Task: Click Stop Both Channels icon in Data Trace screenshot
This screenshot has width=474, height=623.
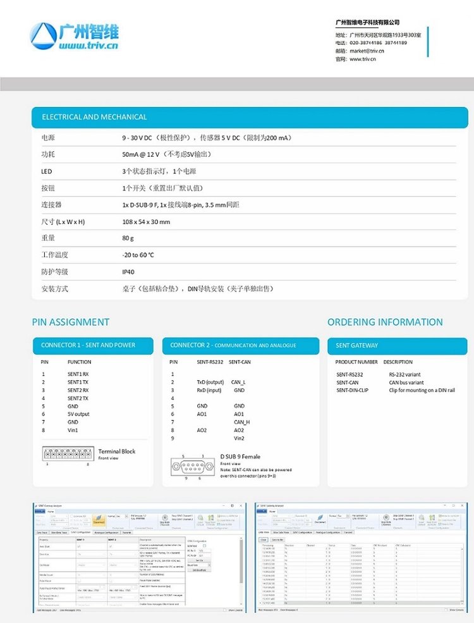Action: pos(386,520)
